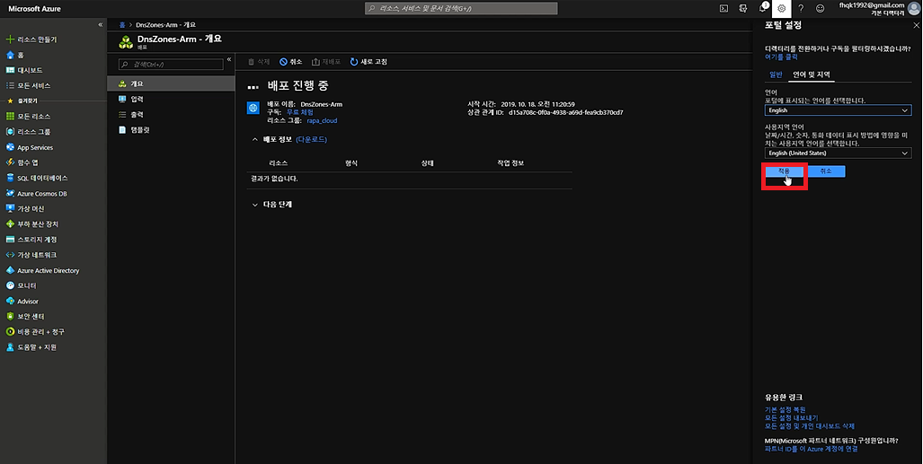
Task: Expand the 다음 단계 section
Action: click(x=255, y=205)
